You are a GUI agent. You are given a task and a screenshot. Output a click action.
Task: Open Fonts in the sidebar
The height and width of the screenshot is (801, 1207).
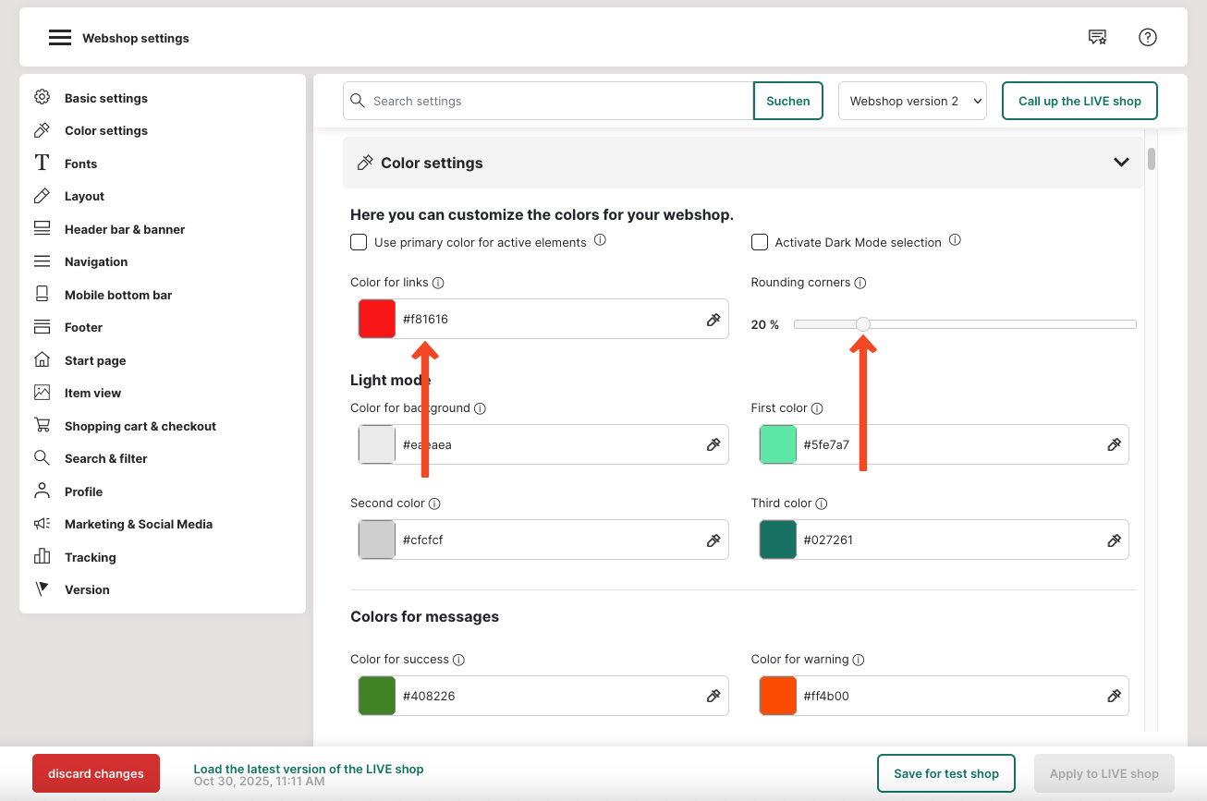(80, 164)
